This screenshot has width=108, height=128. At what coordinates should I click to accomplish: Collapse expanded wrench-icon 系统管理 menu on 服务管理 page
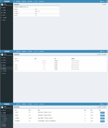[6, 113]
